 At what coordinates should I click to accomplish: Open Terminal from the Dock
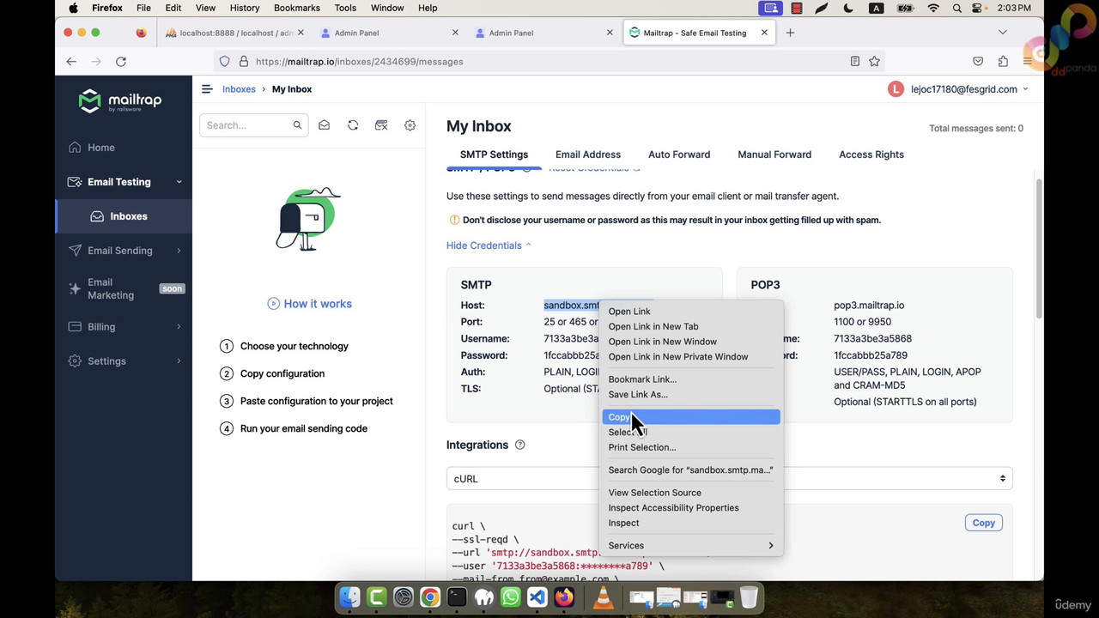coord(457,597)
